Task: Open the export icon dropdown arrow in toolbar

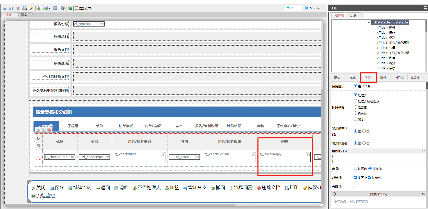Action: click(49, 9)
